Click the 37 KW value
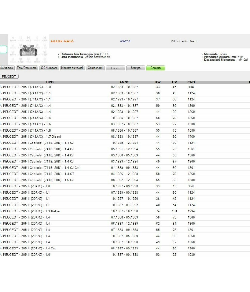 point(158,100)
